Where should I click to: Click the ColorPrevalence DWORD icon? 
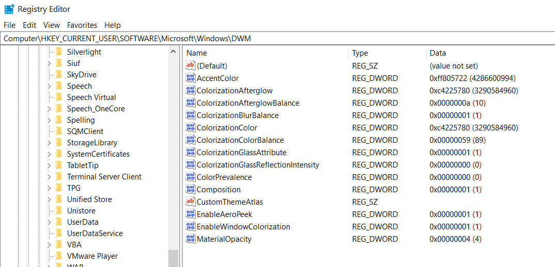click(191, 177)
